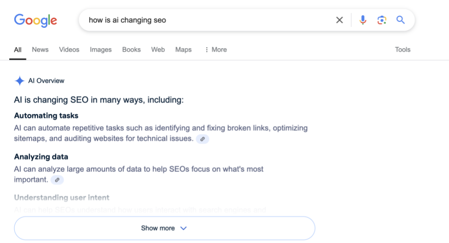Screen dimensions: 449x243
Task: Open source link icon after Analyzing data
Action: (x=57, y=180)
